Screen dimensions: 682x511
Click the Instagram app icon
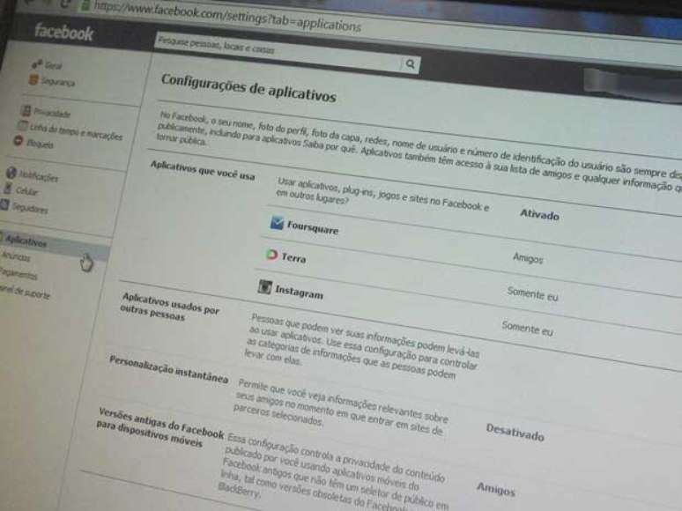(x=265, y=287)
